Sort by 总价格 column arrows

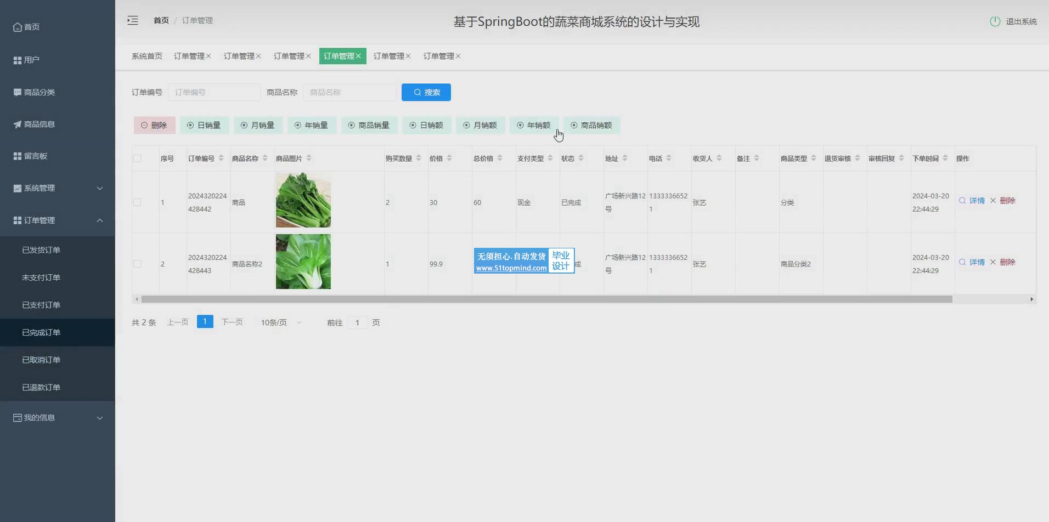click(500, 158)
